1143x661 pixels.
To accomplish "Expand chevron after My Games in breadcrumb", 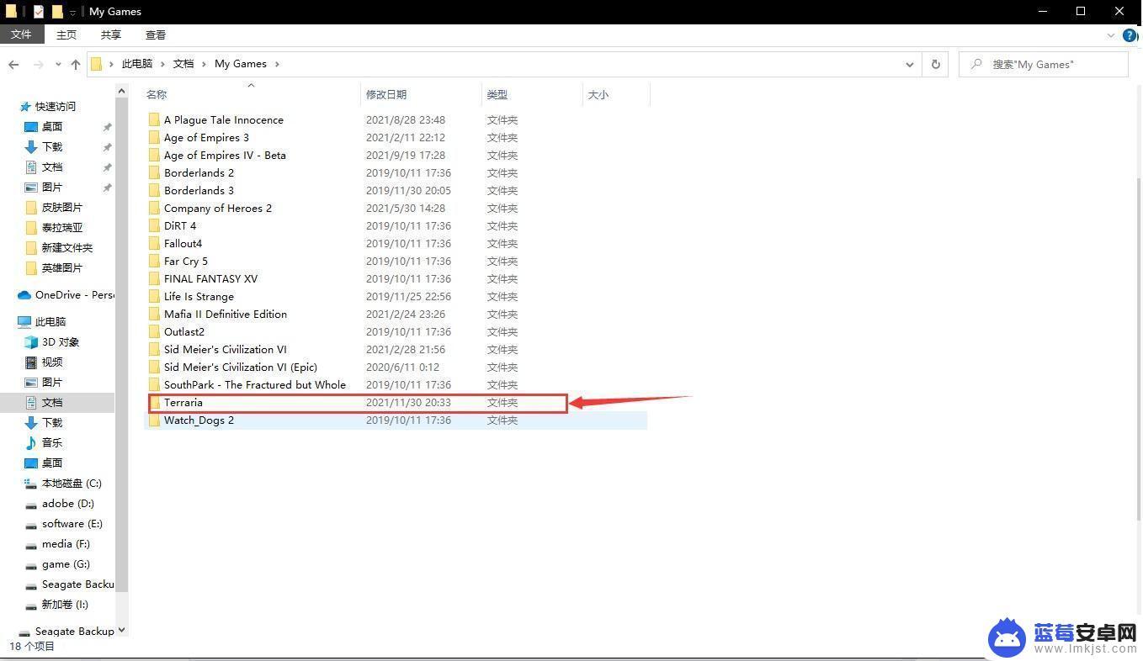I will (277, 64).
